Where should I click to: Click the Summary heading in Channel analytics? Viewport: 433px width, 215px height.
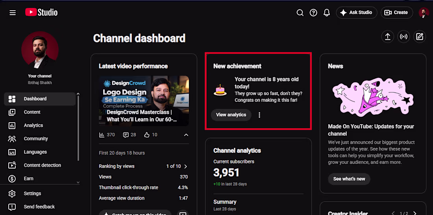coord(225,202)
